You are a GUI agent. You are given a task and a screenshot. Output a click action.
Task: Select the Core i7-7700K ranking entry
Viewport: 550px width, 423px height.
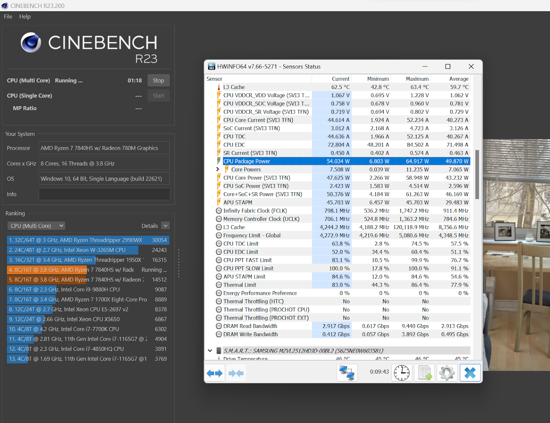[x=88, y=329]
